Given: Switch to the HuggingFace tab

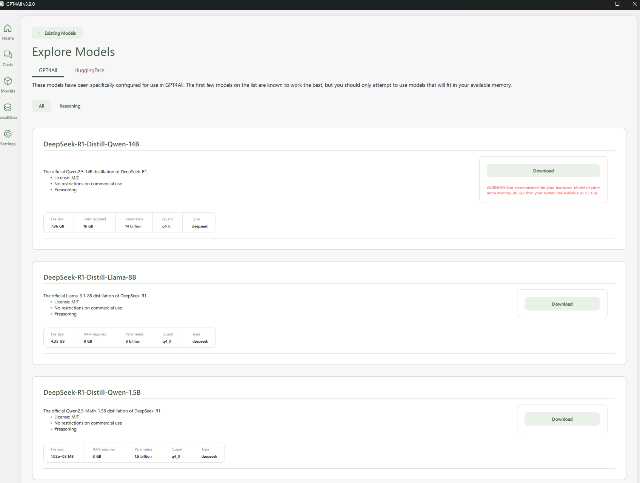Looking at the screenshot, I should [89, 71].
